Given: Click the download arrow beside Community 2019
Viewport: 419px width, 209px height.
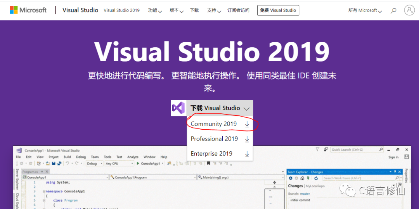Looking at the screenshot, I should [247, 124].
